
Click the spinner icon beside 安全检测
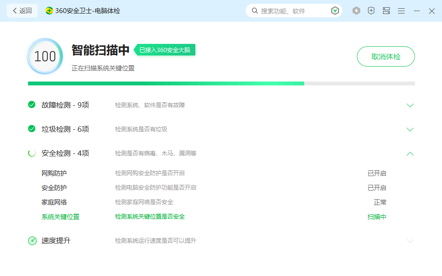pos(32,153)
